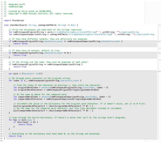This screenshot has width=161, height=142.
Task: Click 'different lengths' comment on line 17
Action: click(48, 39)
